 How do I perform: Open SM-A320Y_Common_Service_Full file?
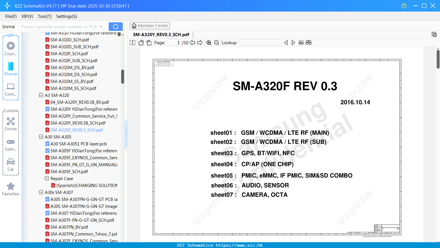(84, 116)
